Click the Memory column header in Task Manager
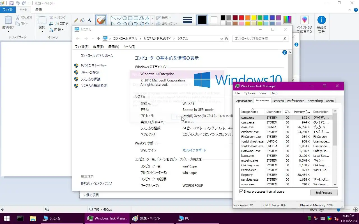The height and width of the screenshot is (224, 359). (x=302, y=112)
